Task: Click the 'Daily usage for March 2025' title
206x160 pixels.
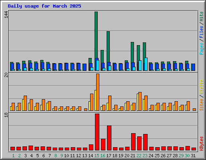Action: (44, 6)
